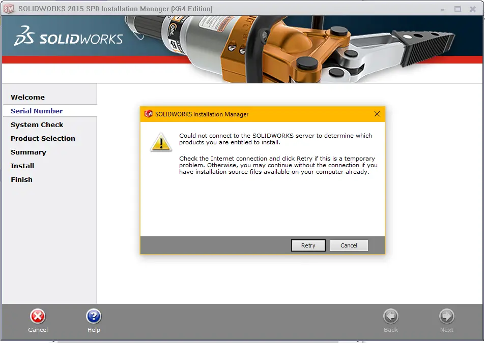Open the Summary step in the sidebar
485x343 pixels.
28,152
